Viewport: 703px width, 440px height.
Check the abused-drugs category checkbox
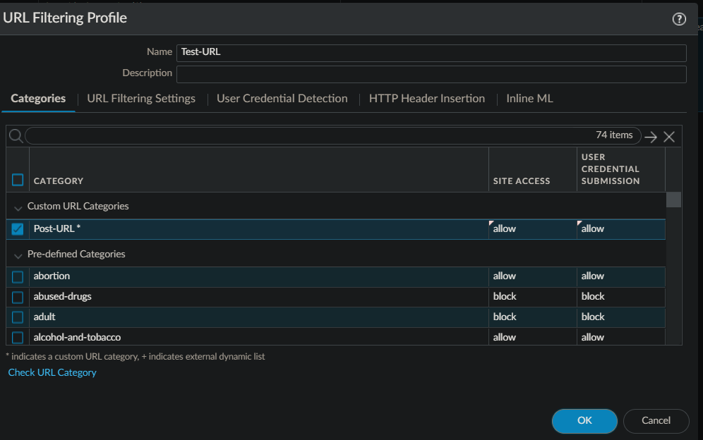coord(18,297)
